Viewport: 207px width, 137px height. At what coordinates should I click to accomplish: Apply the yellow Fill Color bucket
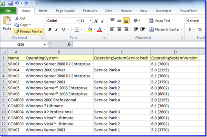coord(90,29)
